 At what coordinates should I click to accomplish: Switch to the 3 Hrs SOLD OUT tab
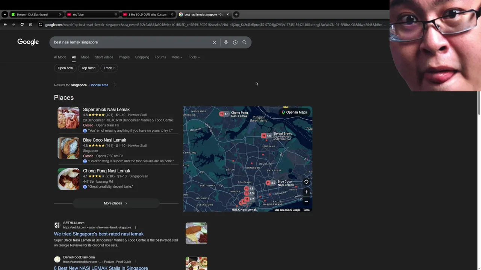pyautogui.click(x=148, y=15)
